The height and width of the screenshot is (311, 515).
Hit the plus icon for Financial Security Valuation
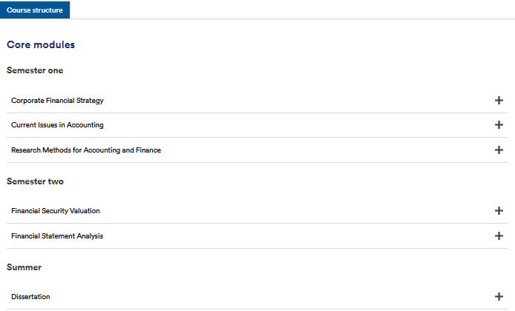499,211
